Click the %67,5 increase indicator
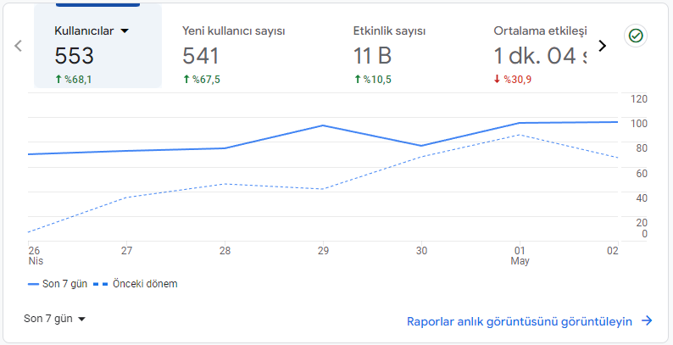 [201, 80]
